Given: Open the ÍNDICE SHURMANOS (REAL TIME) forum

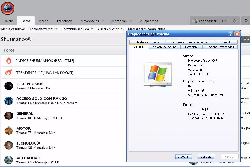Looking at the screenshot, I should tap(45, 61).
